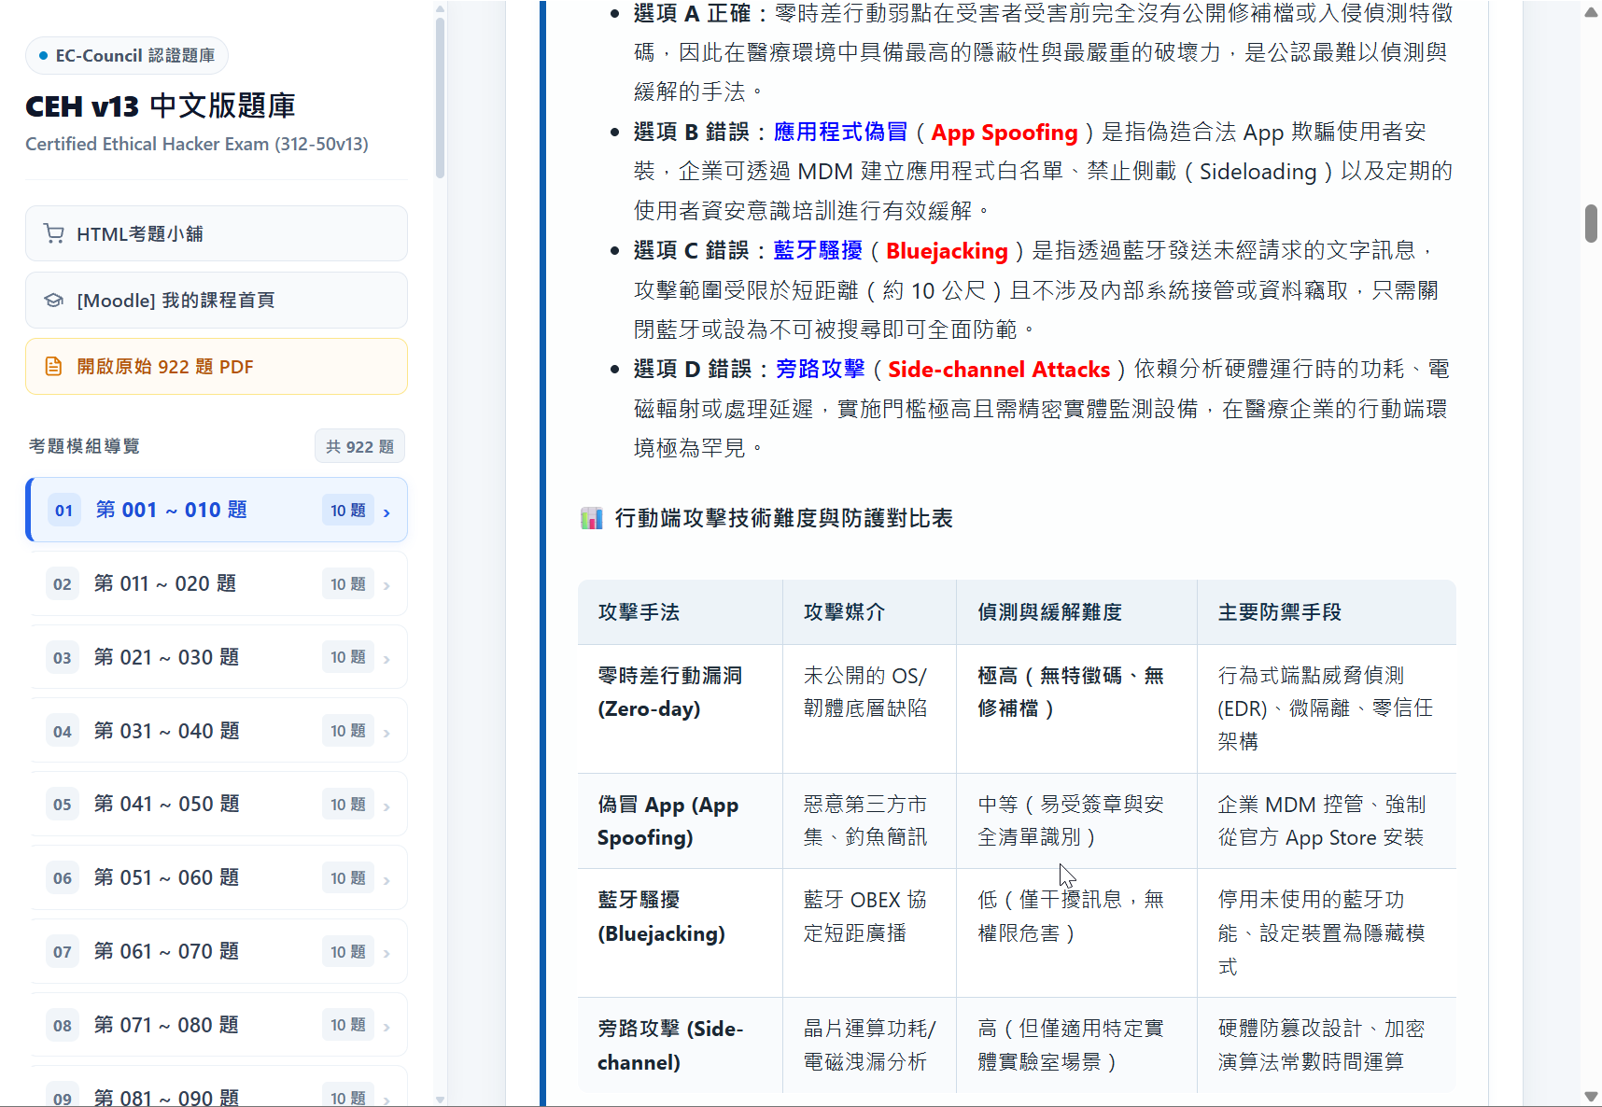
Task: Click the EC-Council 認證題庫 badge
Action: tap(127, 55)
